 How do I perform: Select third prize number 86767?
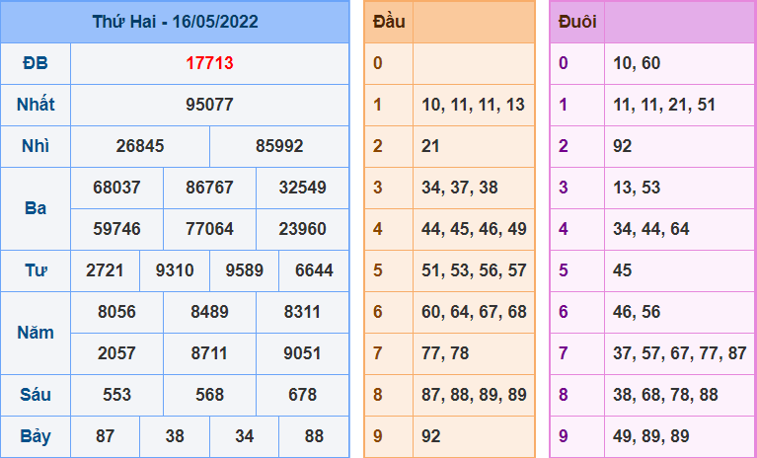click(209, 188)
